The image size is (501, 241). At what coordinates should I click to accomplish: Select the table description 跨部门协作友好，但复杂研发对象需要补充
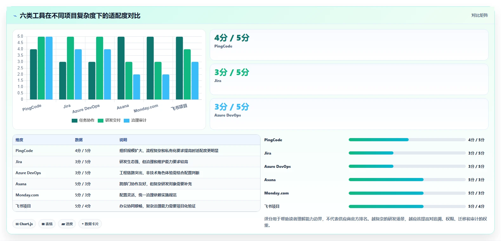tap(155, 184)
